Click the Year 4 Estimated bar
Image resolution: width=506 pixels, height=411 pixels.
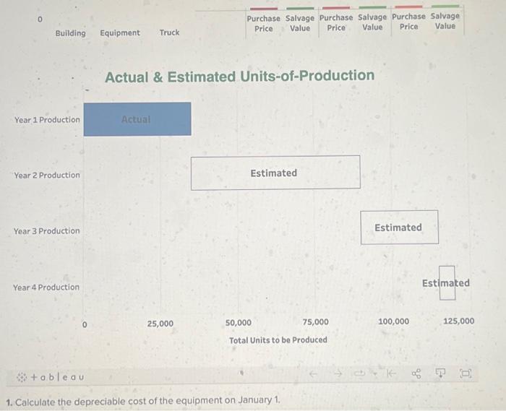(x=447, y=283)
